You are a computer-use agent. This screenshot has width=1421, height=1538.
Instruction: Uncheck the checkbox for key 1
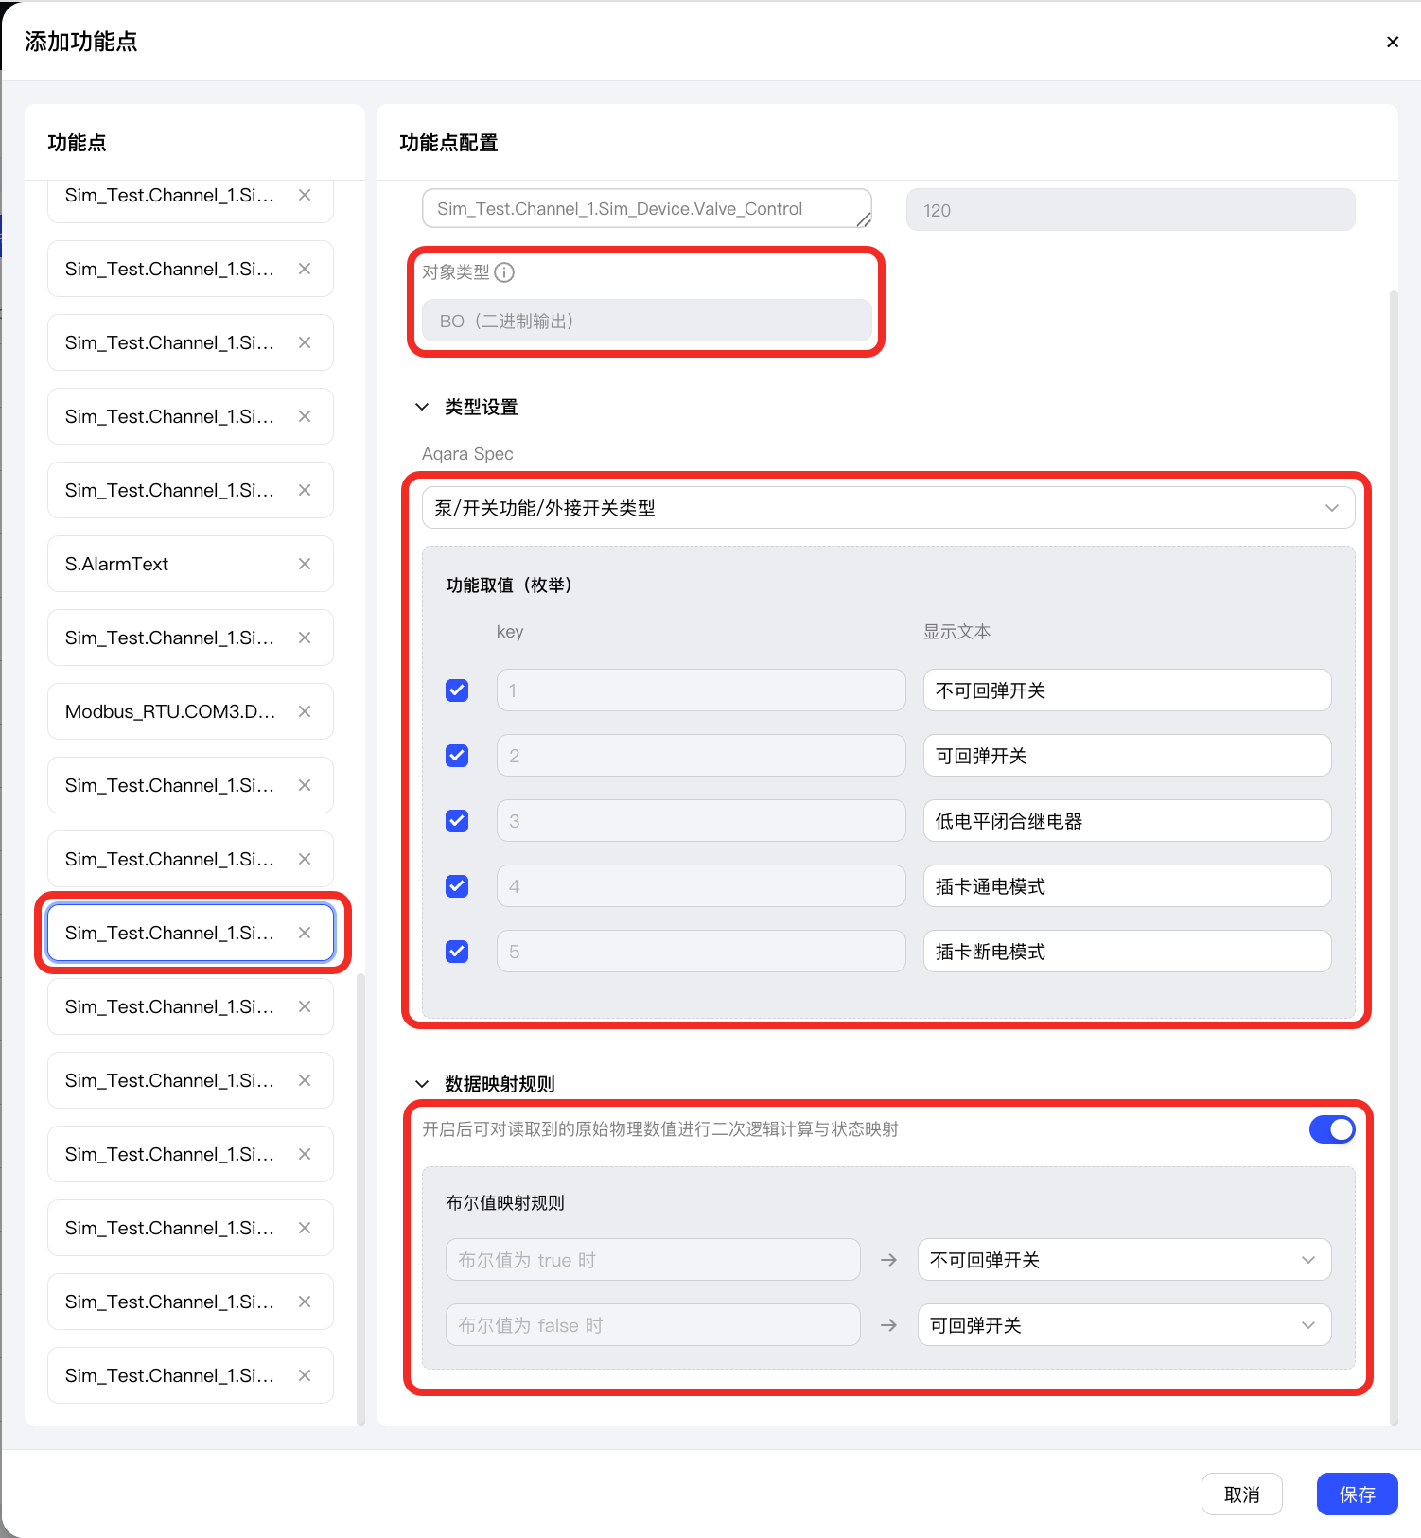pos(457,690)
